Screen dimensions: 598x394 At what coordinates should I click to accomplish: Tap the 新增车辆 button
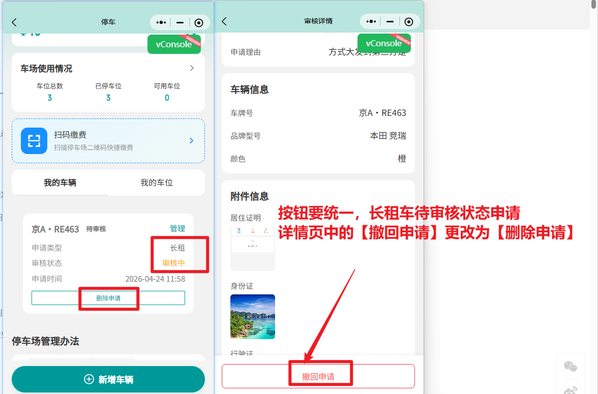(108, 380)
